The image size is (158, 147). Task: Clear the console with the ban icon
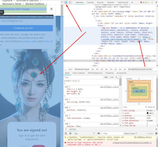pos(70,133)
